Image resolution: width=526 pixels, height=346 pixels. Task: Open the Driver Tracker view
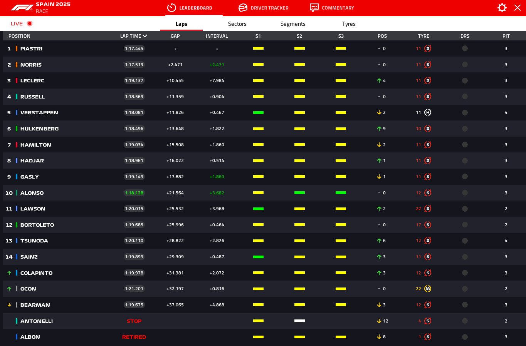point(264,8)
